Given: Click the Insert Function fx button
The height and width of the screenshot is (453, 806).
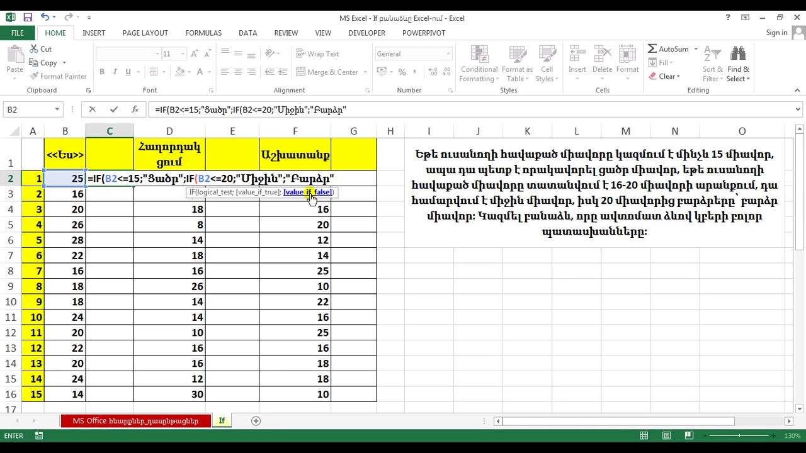Looking at the screenshot, I should pos(135,109).
